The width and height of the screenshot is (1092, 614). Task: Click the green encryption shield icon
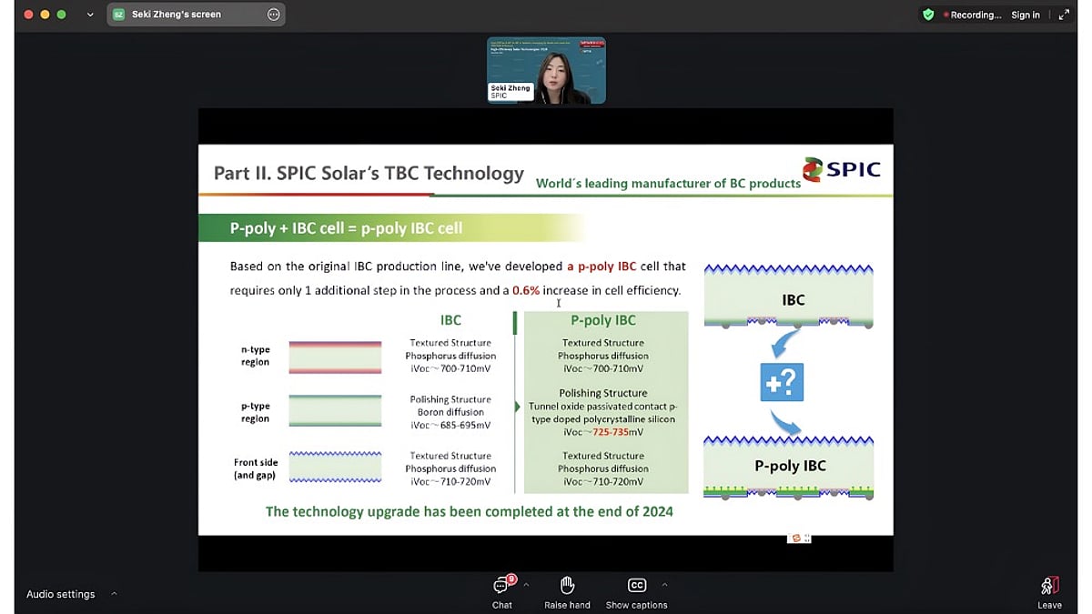point(928,15)
